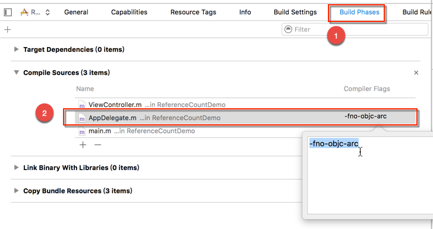
Task: Click the ViewController.m file icon
Action: 82,105
